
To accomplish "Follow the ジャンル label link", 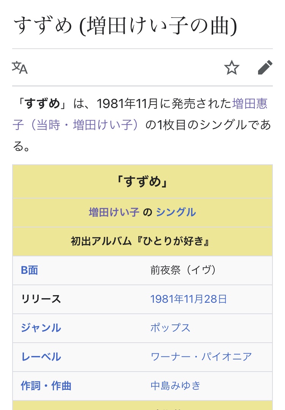I will tap(41, 328).
